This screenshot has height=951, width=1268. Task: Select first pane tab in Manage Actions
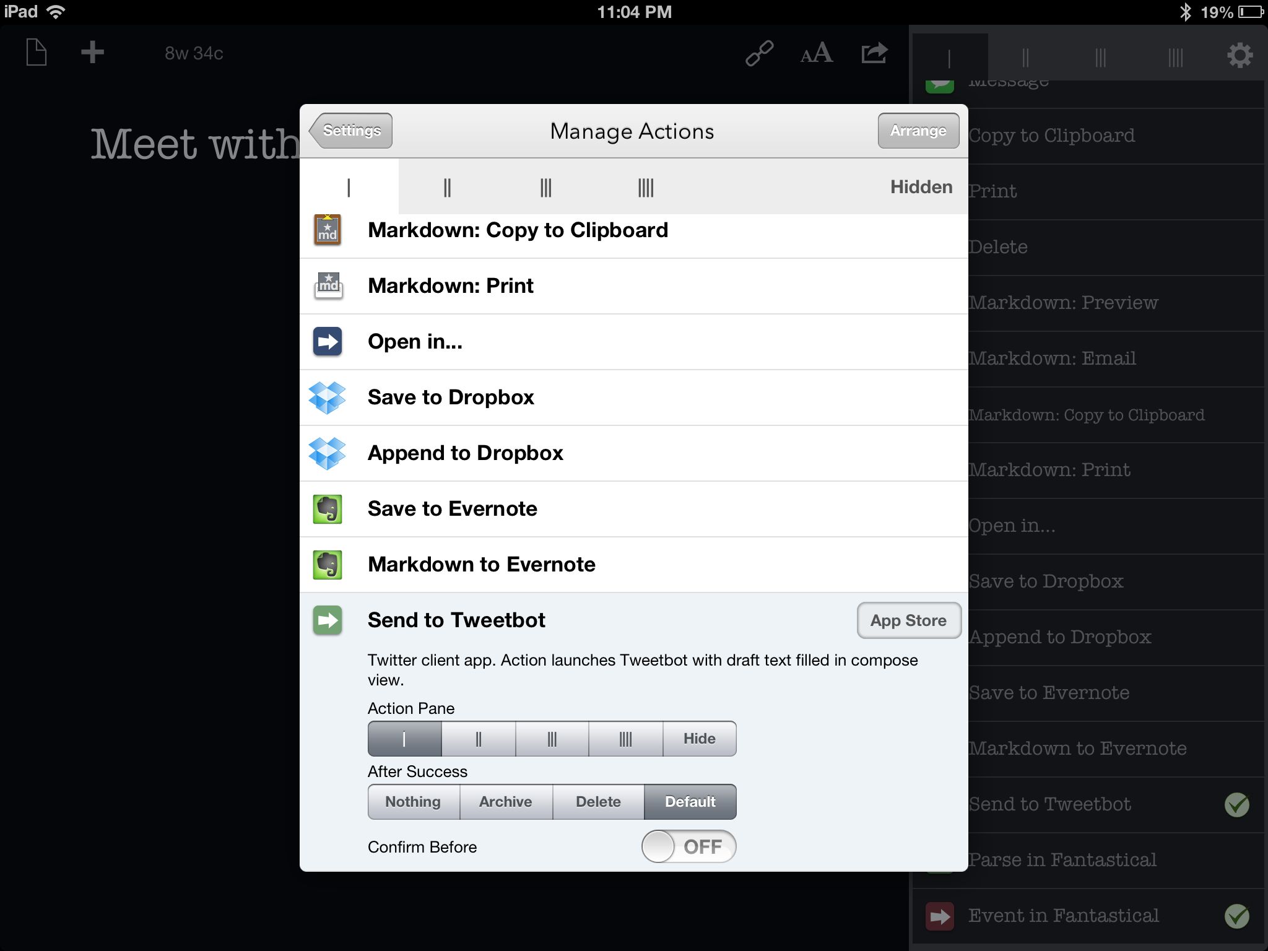tap(349, 187)
